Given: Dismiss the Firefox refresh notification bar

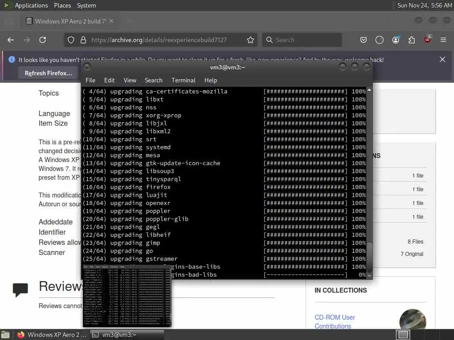Looking at the screenshot, I should pyautogui.click(x=442, y=59).
